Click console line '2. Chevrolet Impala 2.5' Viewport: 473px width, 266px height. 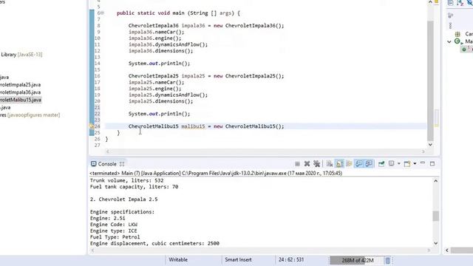point(123,199)
